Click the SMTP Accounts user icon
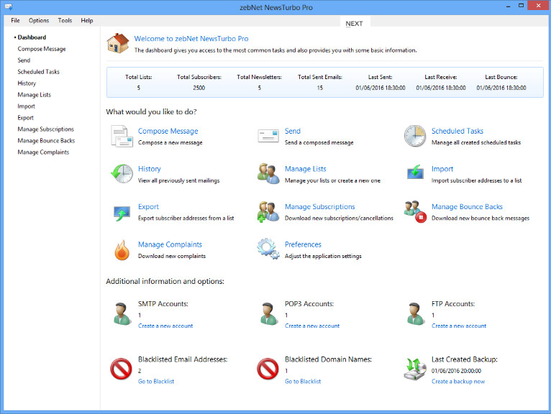This screenshot has width=551, height=414. (x=122, y=314)
